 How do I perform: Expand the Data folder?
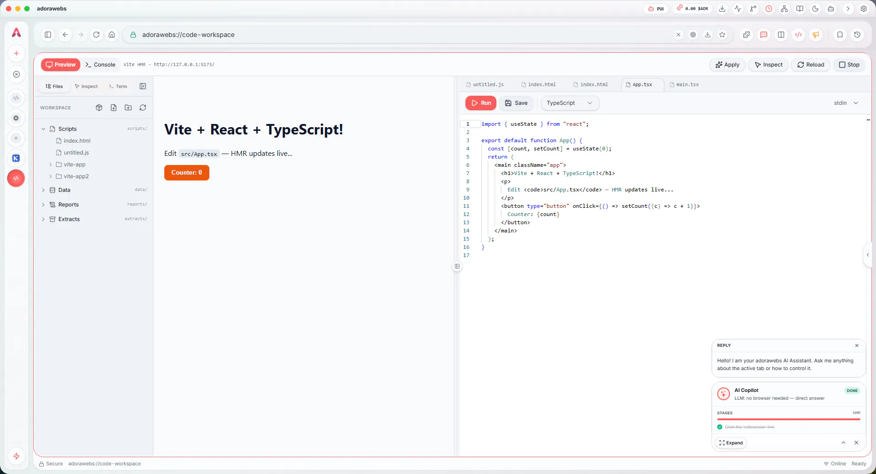[43, 190]
